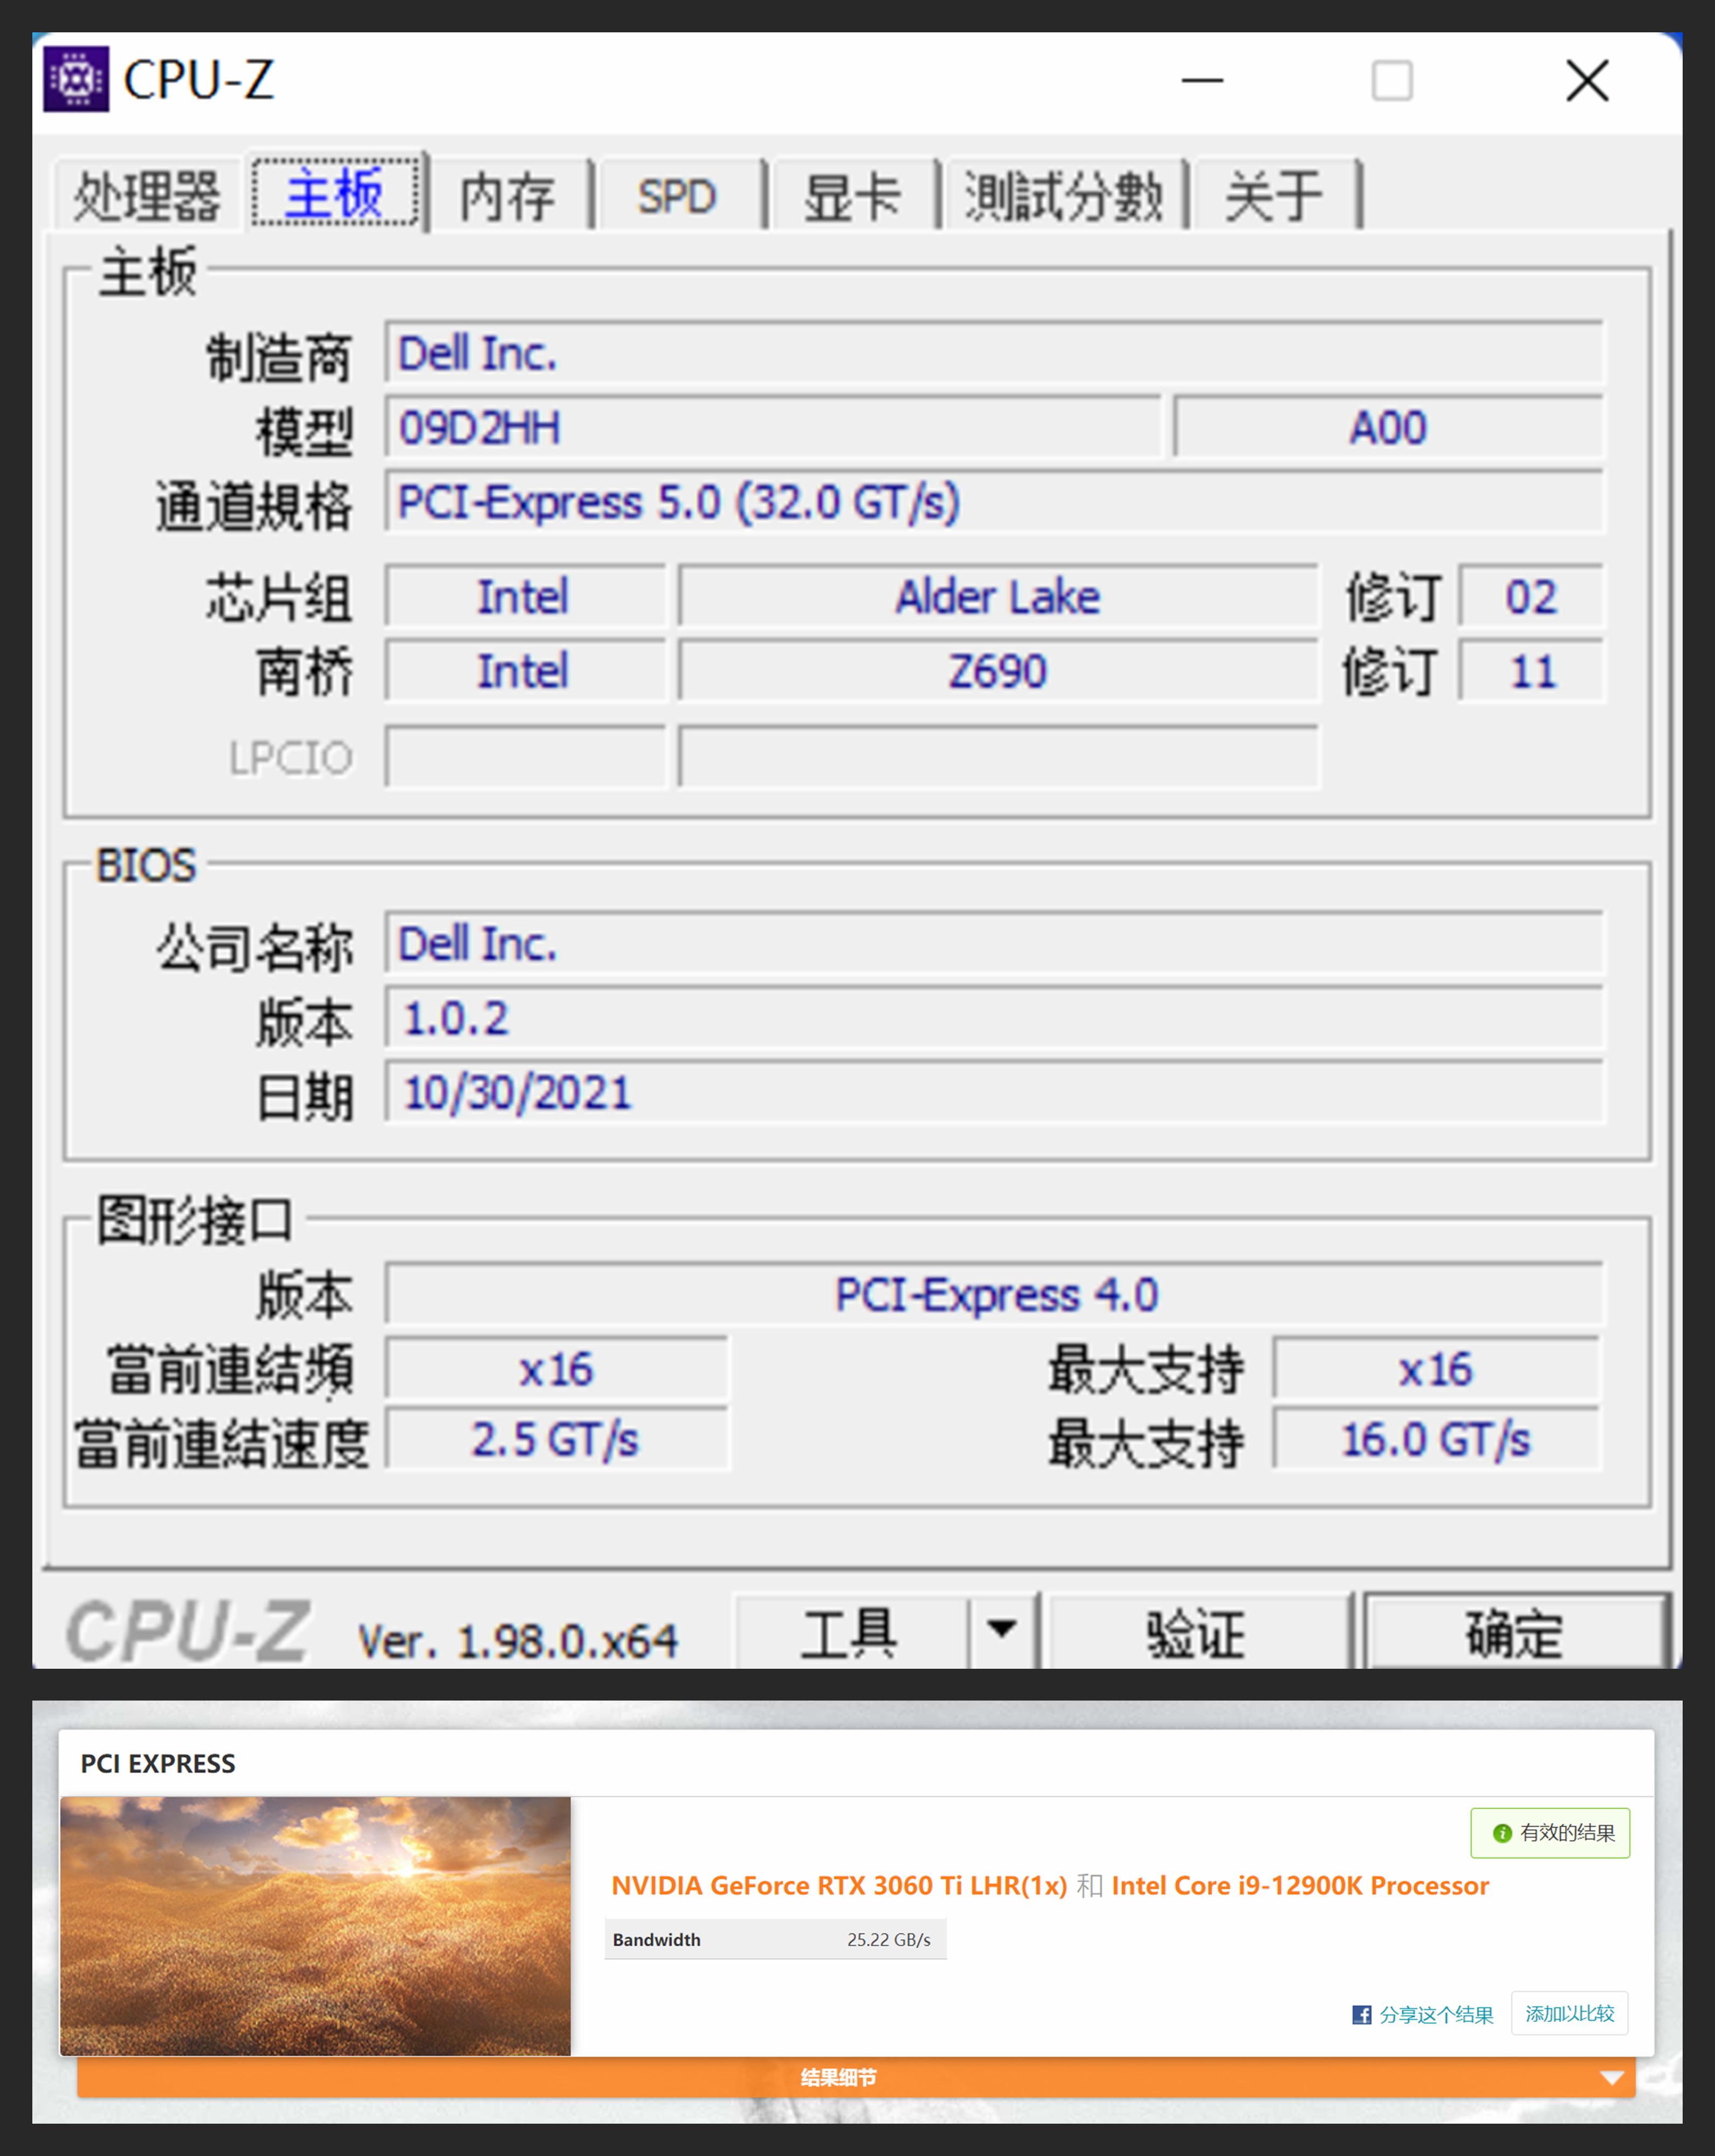Click the 分享这个结果 link
1715x2156 pixels.
coord(1437,2013)
